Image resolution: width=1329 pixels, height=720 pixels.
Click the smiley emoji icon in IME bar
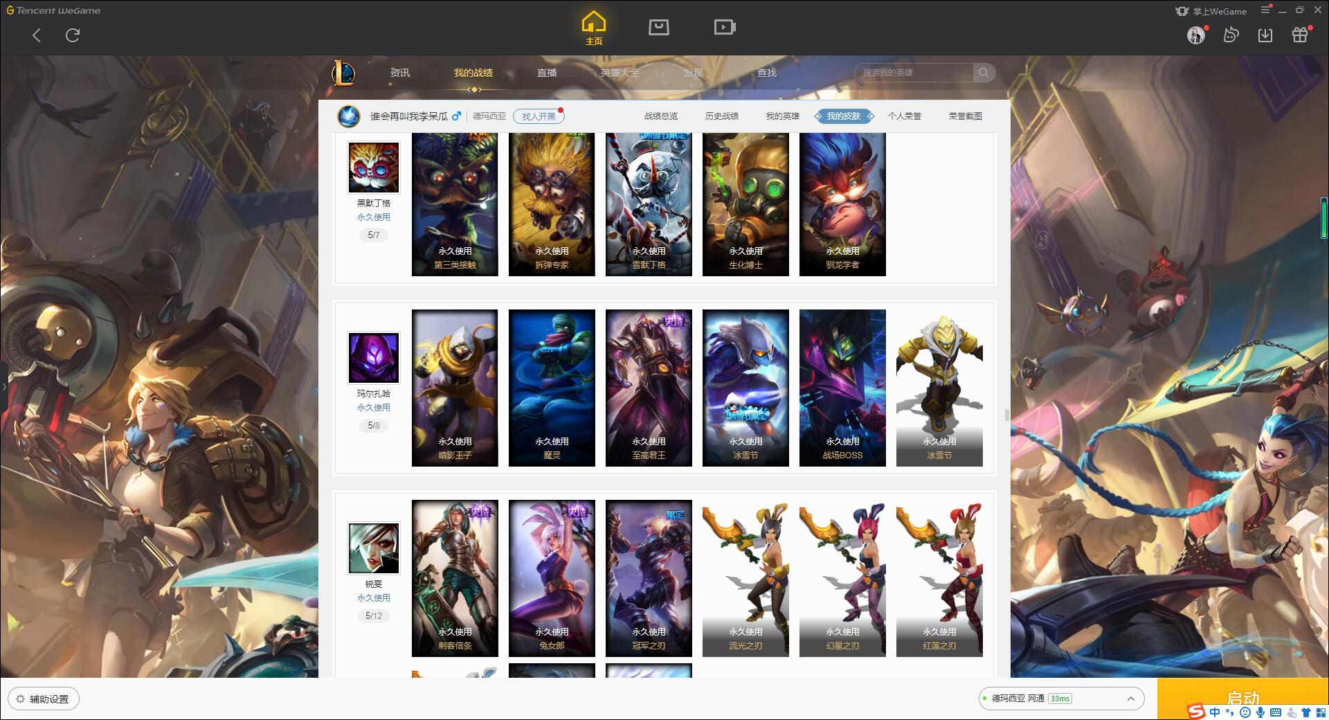[x=1245, y=712]
